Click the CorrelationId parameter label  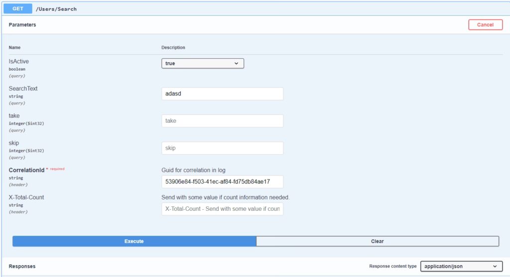point(26,170)
